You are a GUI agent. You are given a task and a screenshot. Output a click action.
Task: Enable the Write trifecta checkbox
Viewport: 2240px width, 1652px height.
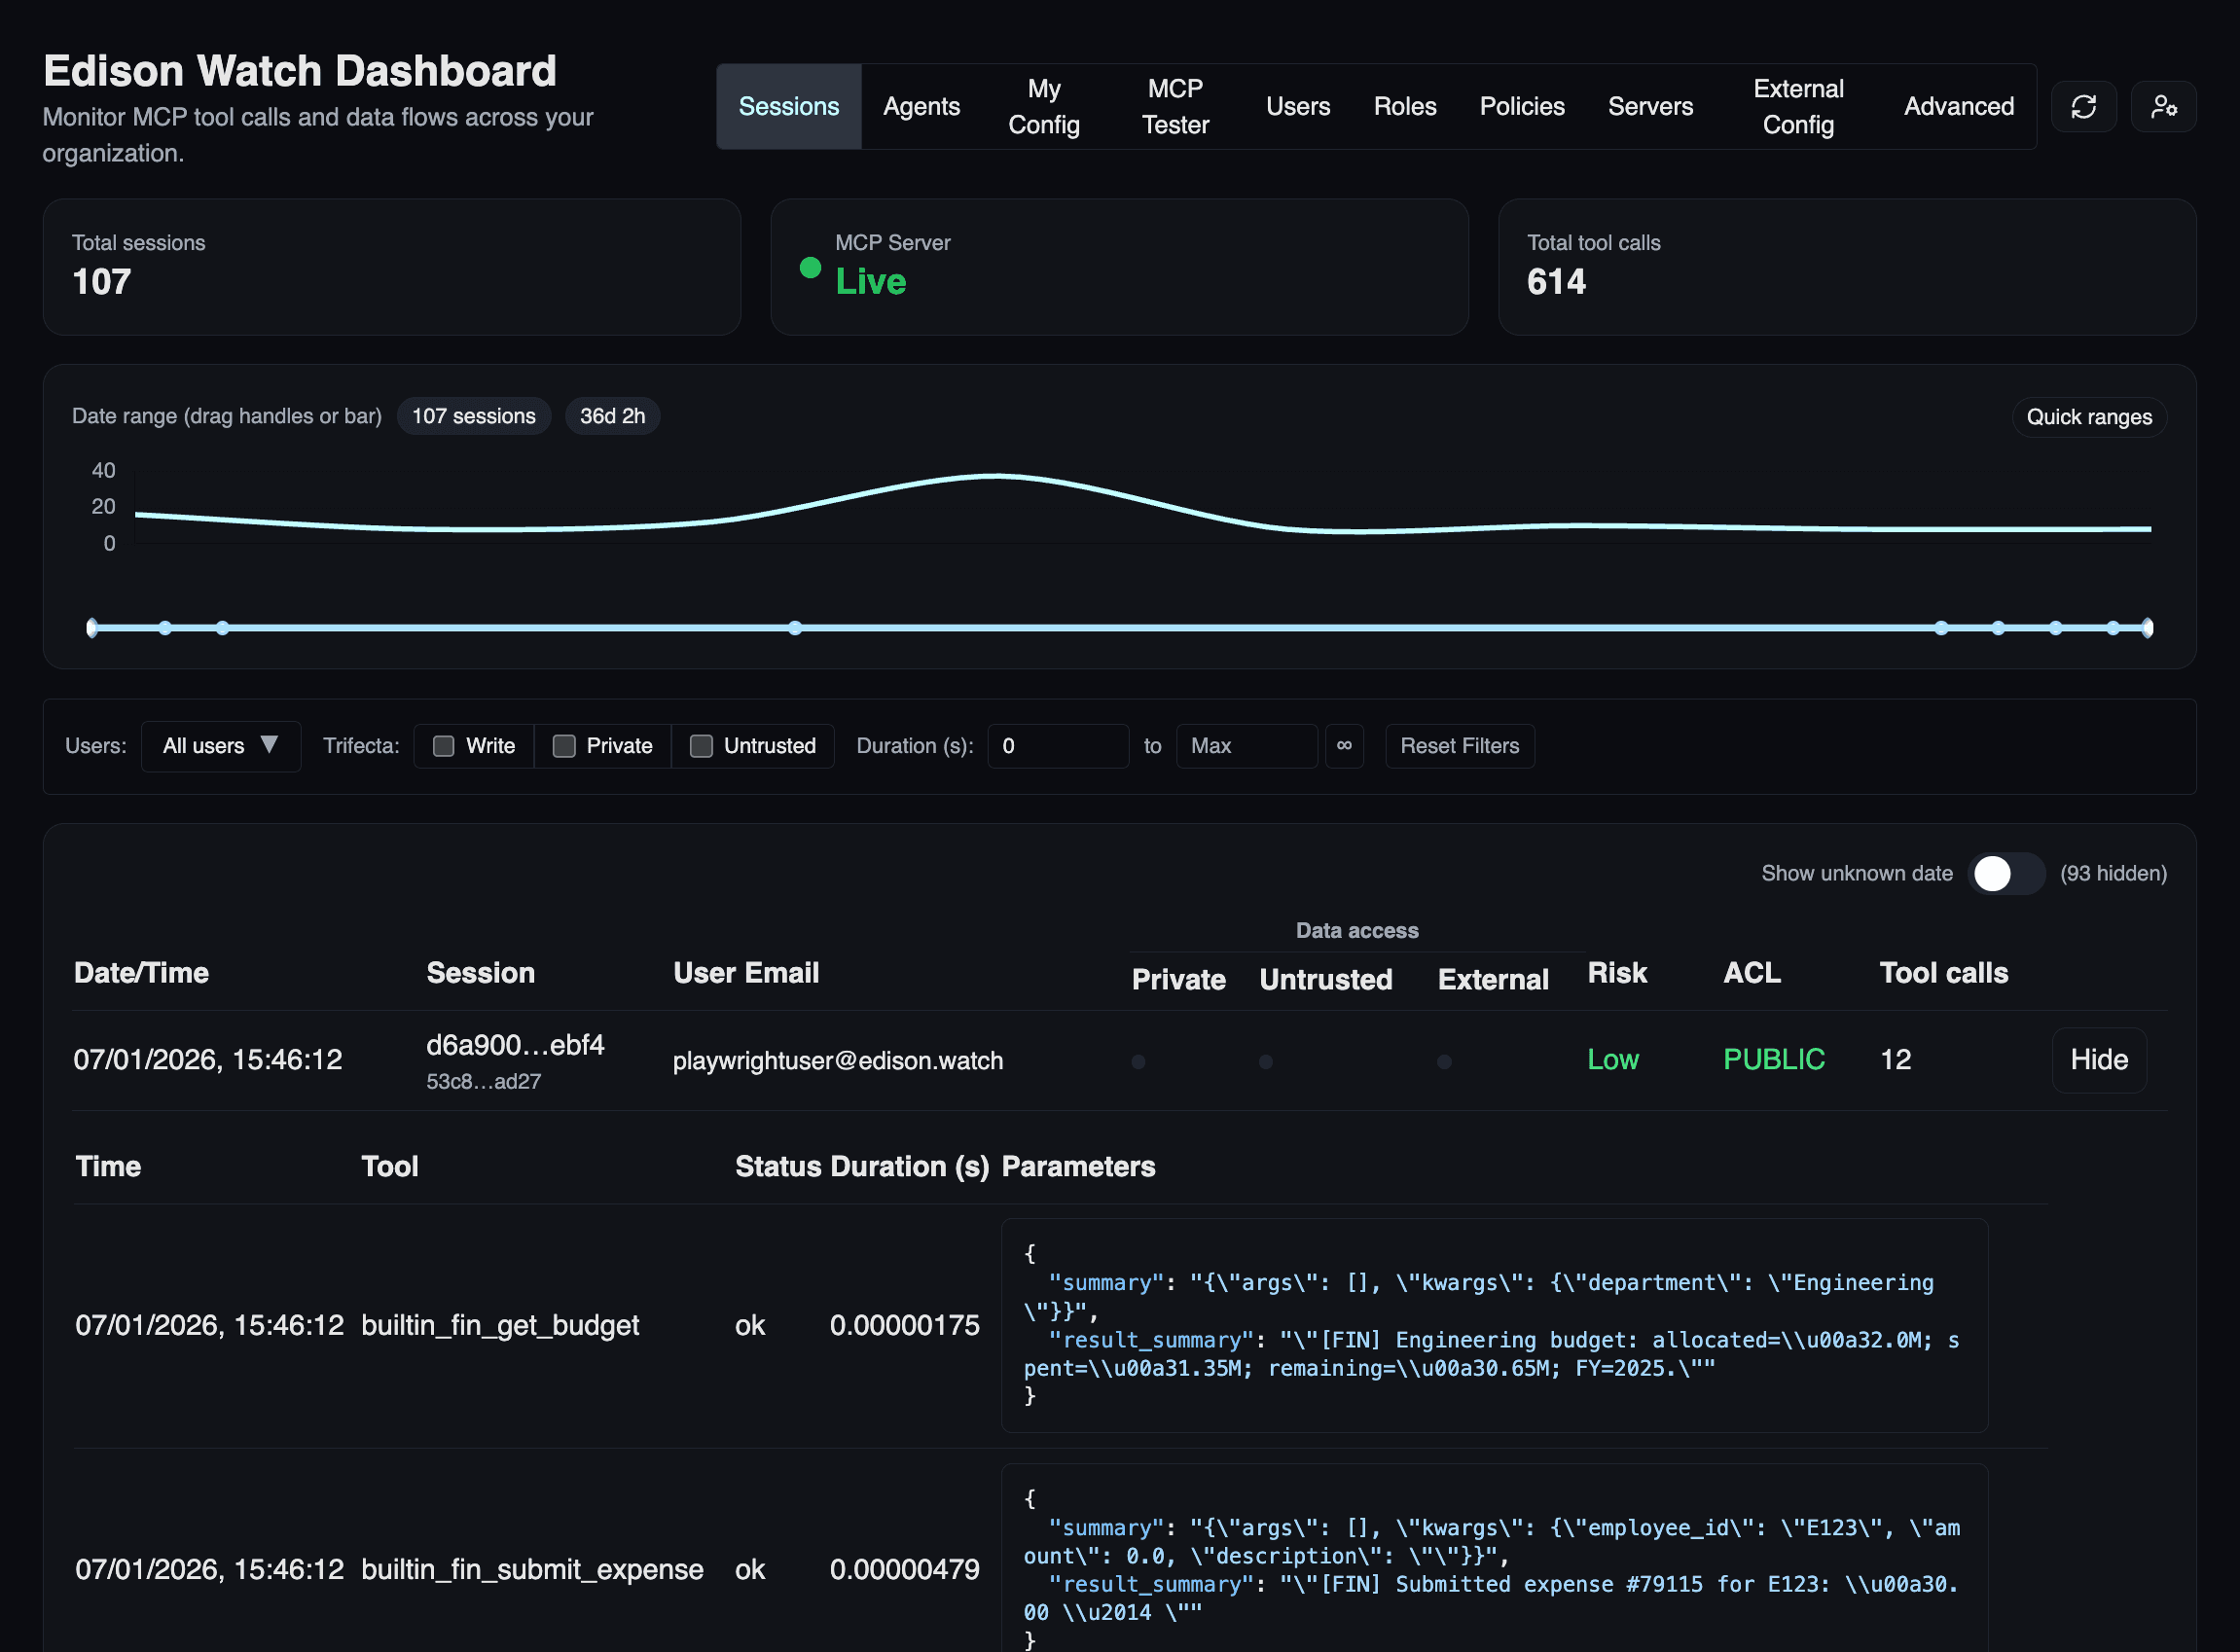[444, 746]
